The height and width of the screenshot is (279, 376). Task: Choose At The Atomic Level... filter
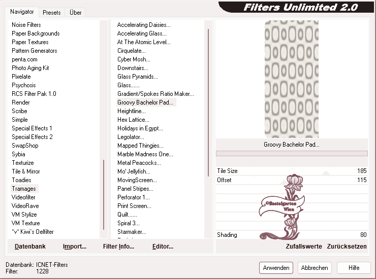click(x=144, y=42)
